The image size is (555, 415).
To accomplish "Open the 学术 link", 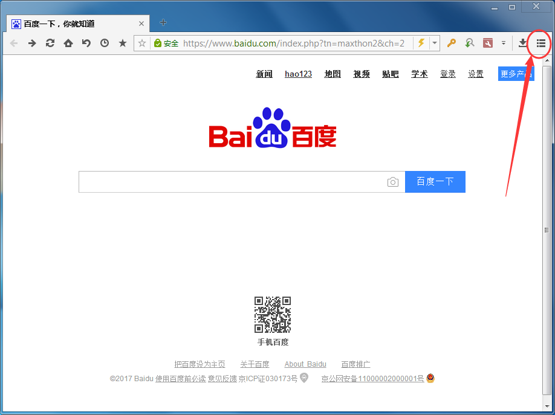I will pyautogui.click(x=420, y=74).
